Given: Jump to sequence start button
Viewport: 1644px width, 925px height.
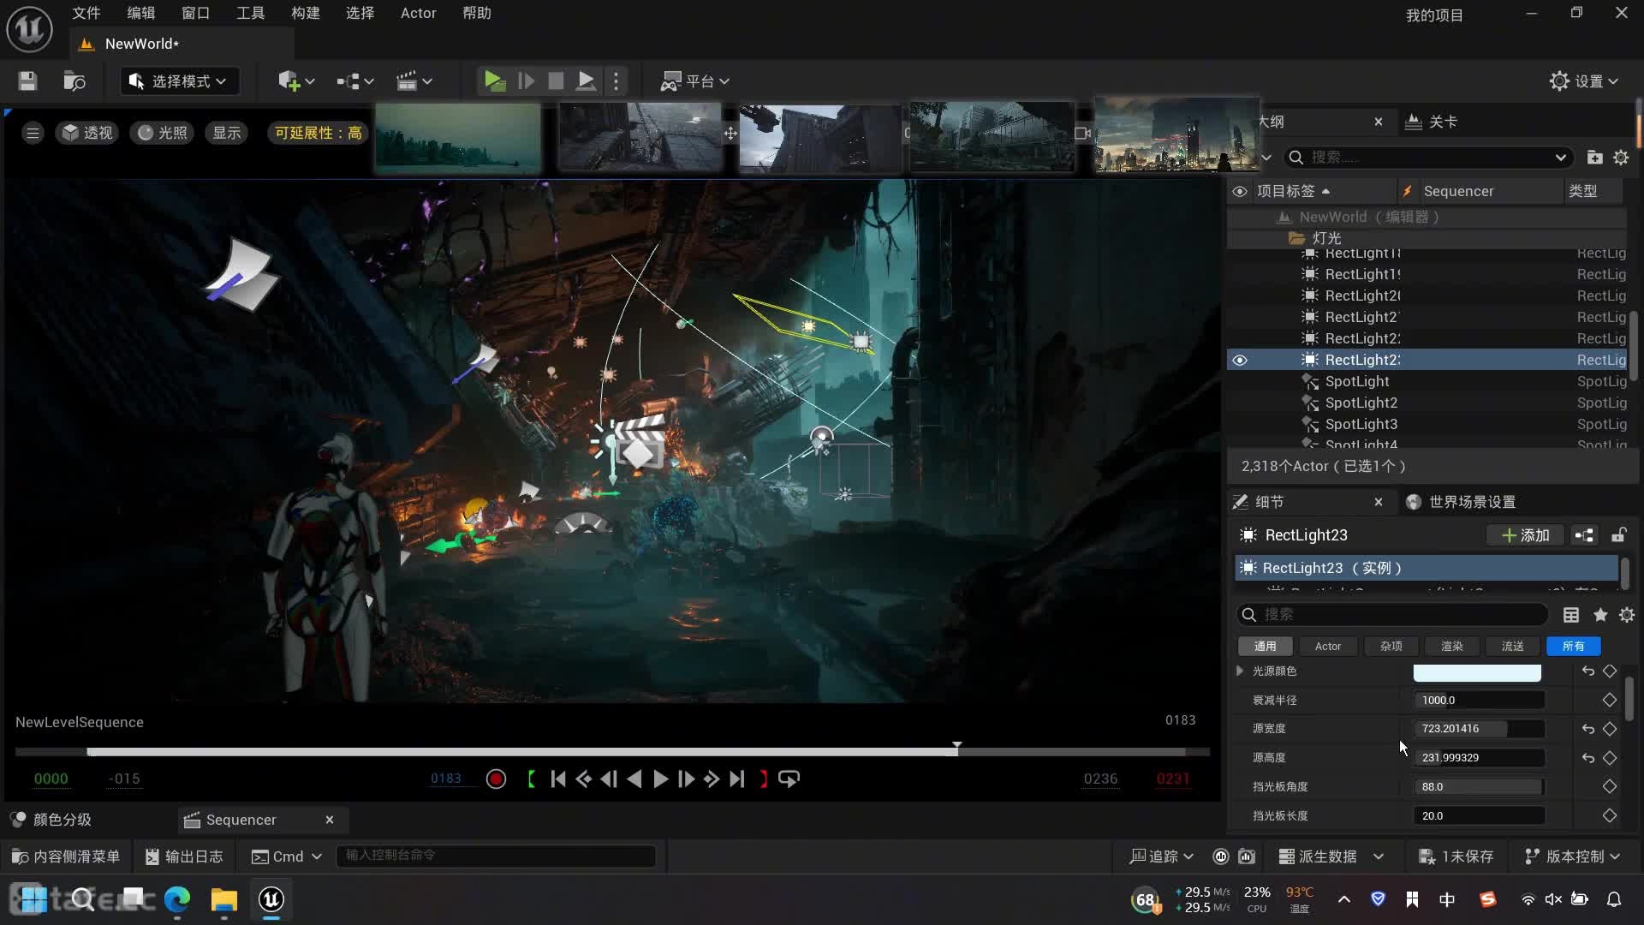Looking at the screenshot, I should 558,779.
